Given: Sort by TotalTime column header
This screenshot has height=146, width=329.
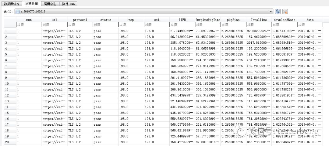Looking at the screenshot, I should [x=259, y=20].
